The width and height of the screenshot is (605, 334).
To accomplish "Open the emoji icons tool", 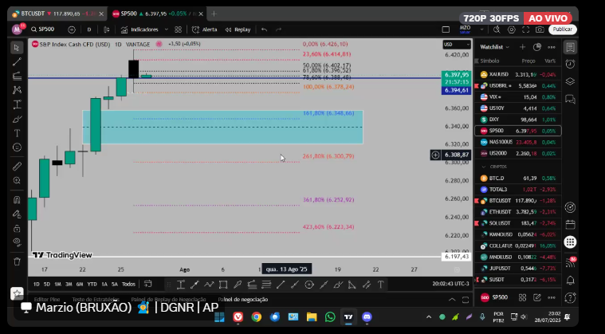I will (17, 147).
